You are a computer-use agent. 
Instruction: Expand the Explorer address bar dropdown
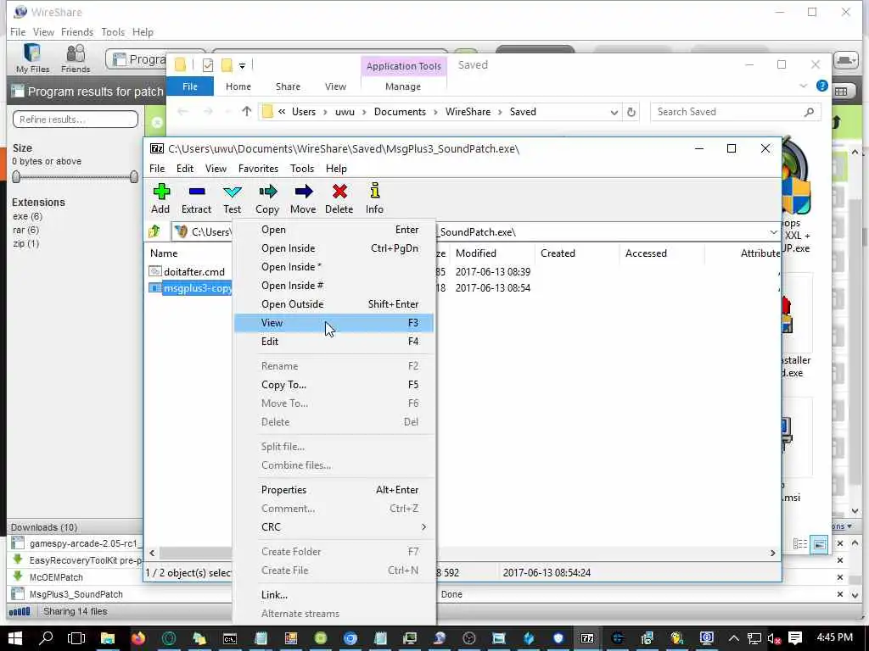(614, 112)
